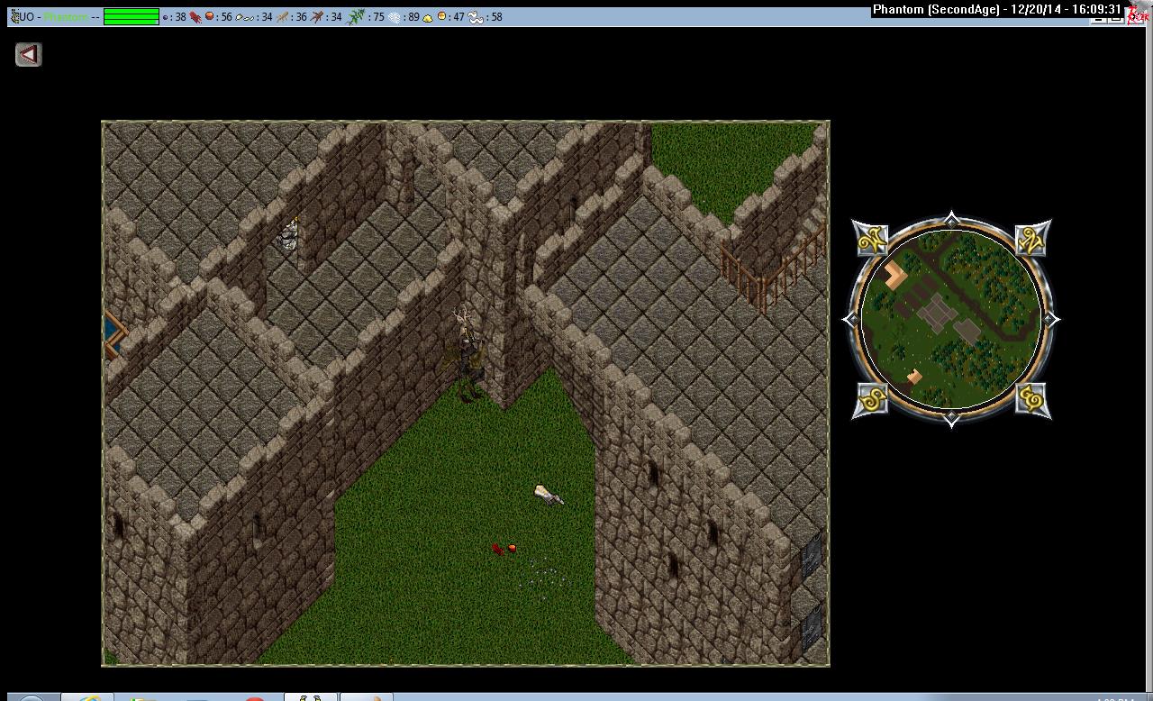Click the green health bar in title bar
Viewport: 1153px width, 701px height.
coord(131,16)
